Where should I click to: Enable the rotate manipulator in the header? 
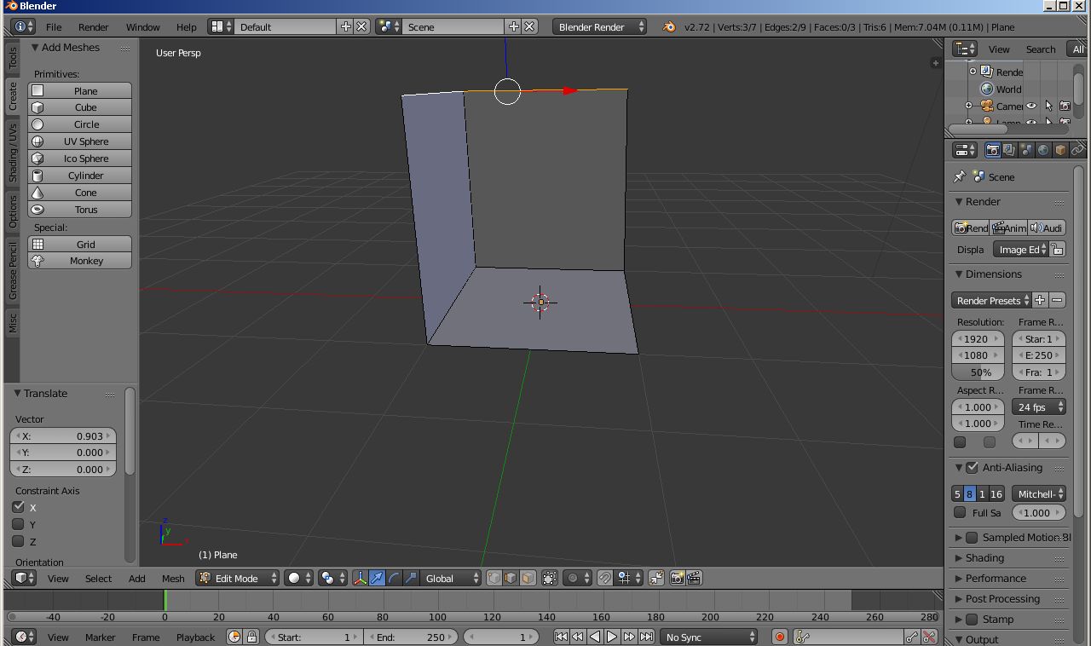point(394,578)
